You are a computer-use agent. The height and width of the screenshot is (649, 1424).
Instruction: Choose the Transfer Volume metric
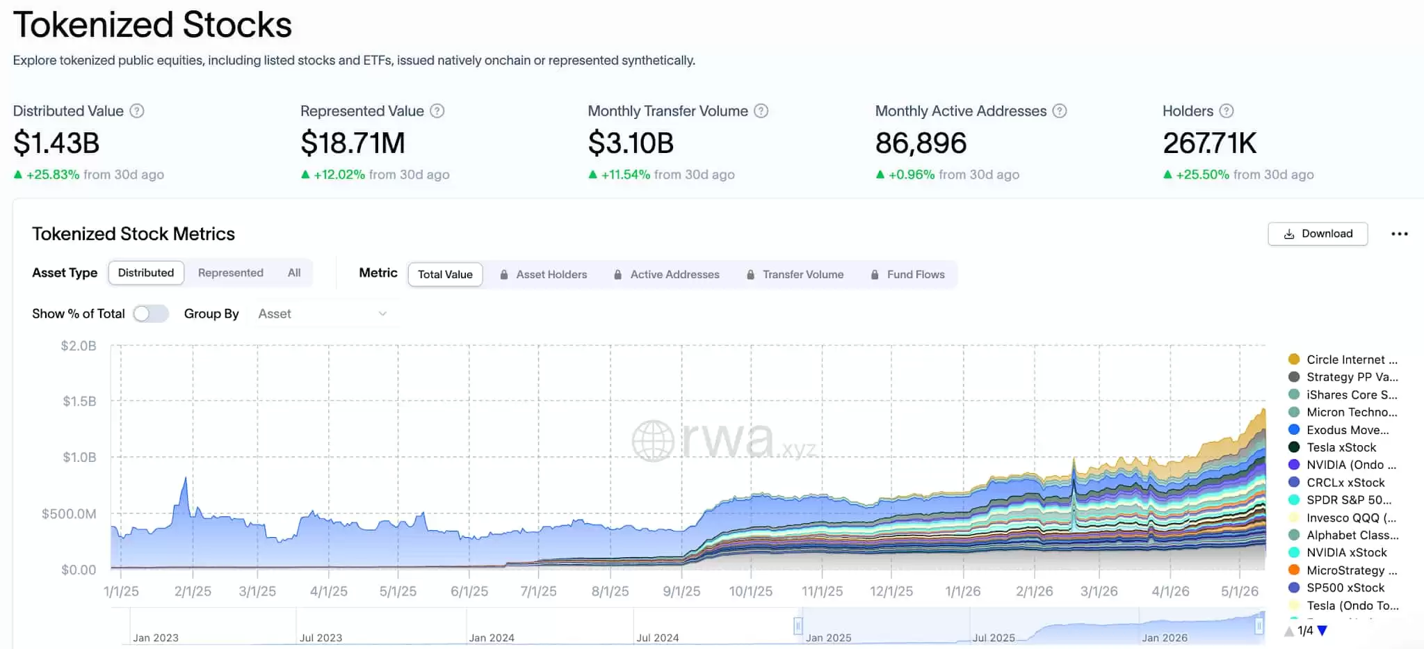(795, 275)
